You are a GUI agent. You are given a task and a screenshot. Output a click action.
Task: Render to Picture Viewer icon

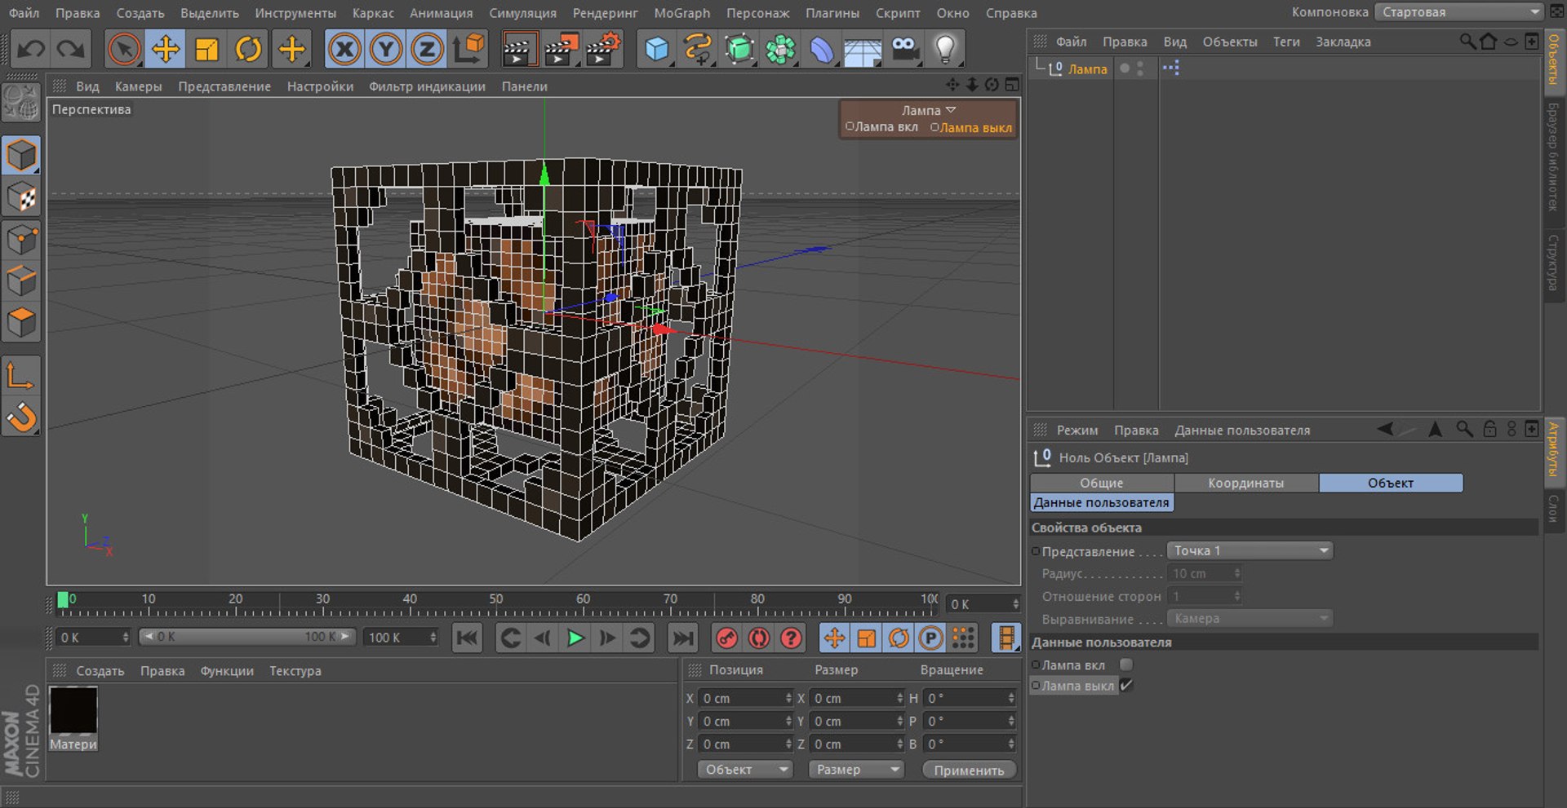pyautogui.click(x=562, y=50)
